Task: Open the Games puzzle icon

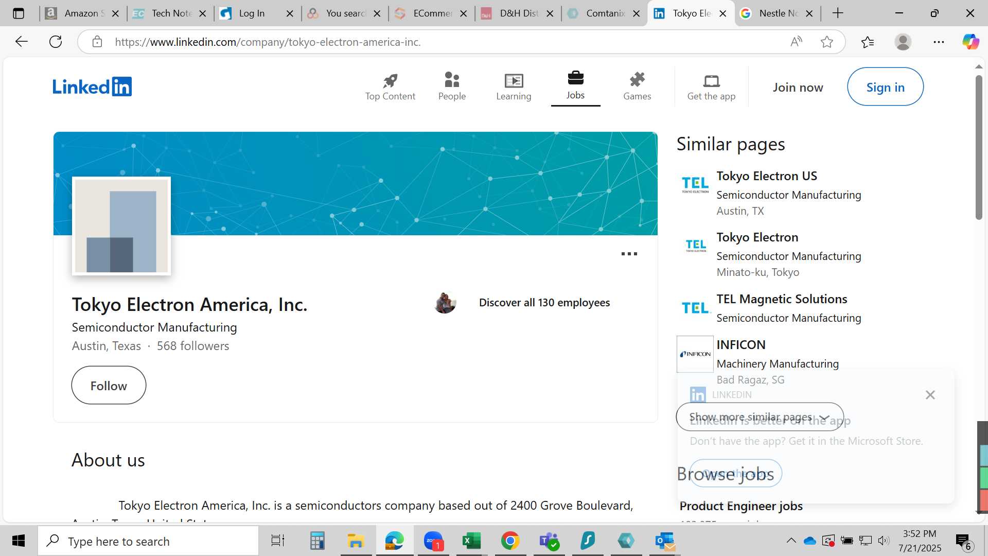Action: (637, 86)
